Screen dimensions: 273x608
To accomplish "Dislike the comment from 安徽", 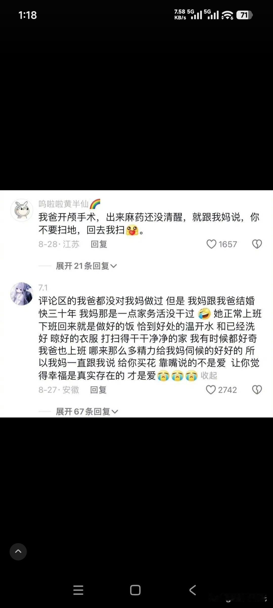I will tap(257, 390).
